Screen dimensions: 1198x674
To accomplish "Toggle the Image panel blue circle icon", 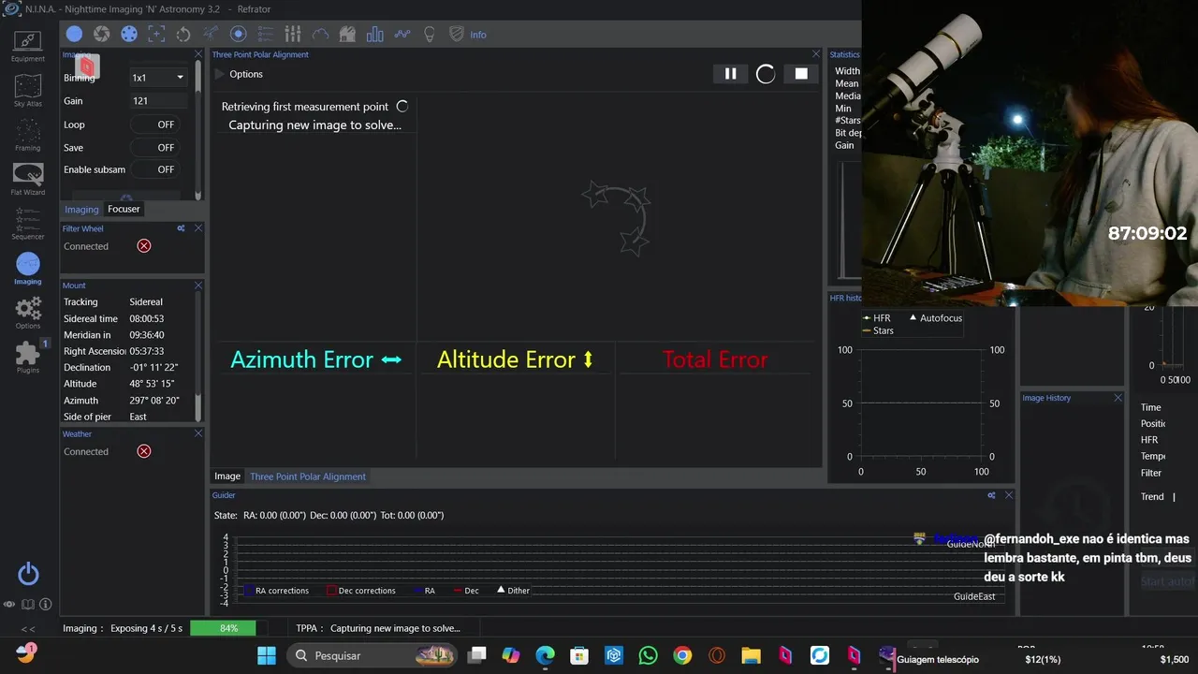I will point(74,34).
